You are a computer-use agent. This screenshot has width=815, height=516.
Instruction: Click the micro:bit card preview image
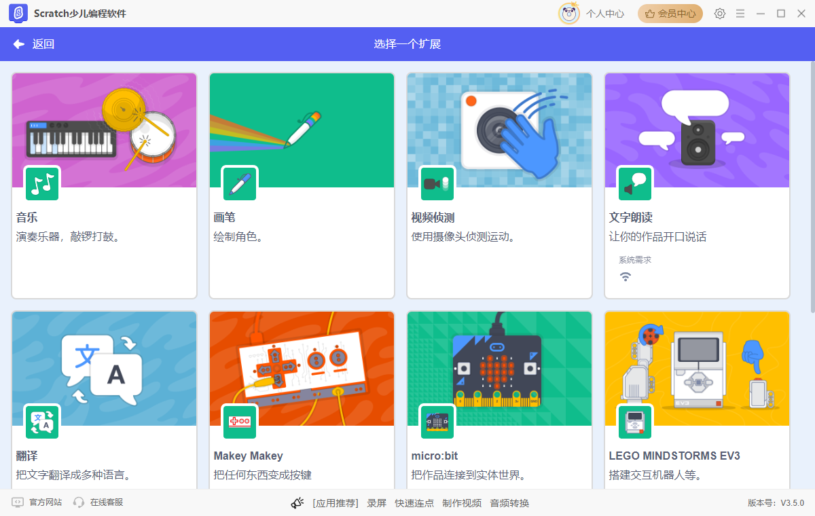499,368
